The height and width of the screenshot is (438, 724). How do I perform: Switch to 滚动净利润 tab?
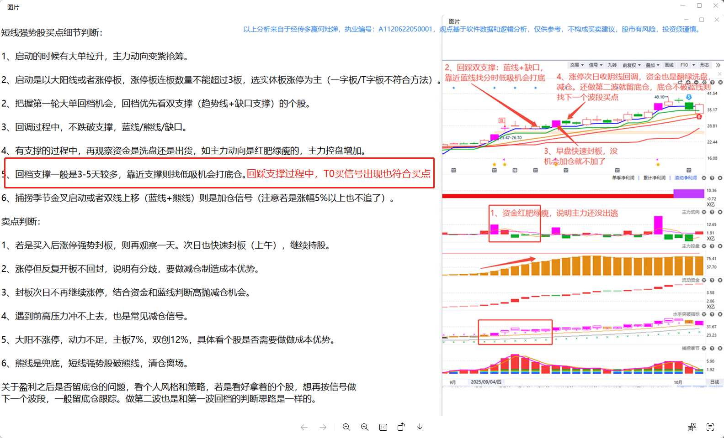click(685, 178)
